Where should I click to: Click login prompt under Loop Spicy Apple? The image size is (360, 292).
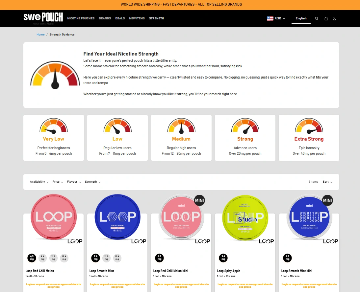[245, 285]
